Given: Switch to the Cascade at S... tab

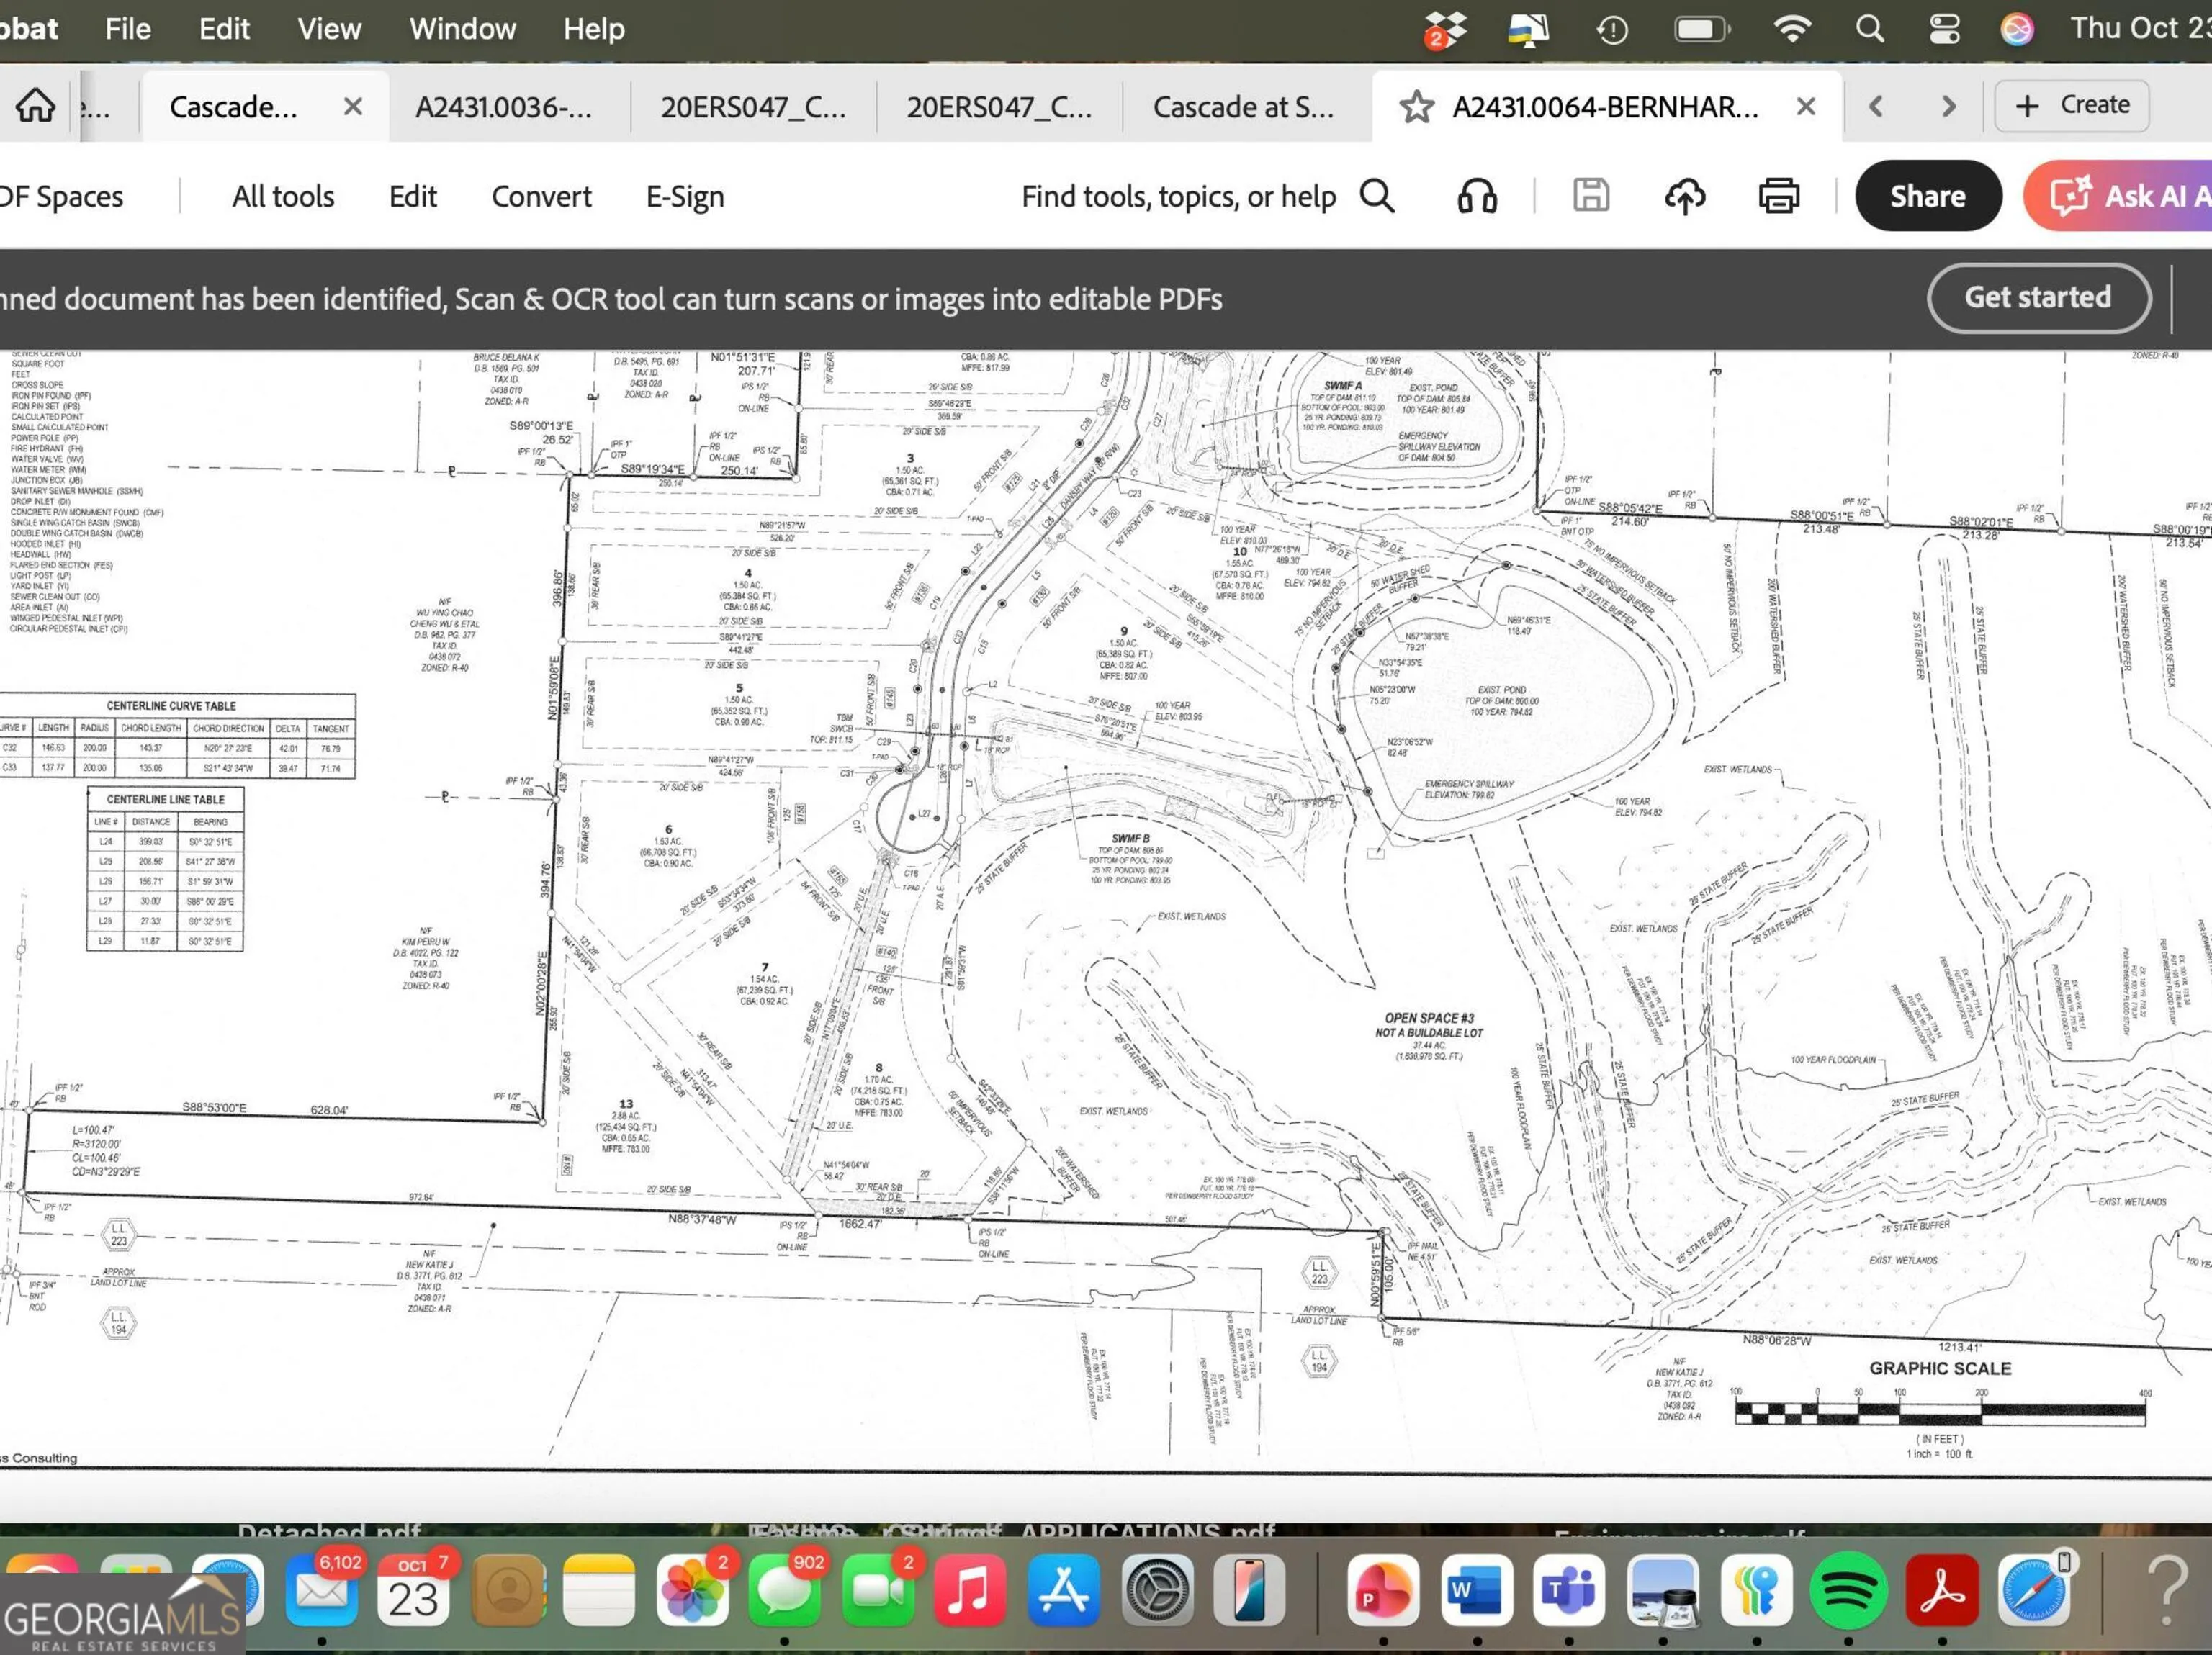Looking at the screenshot, I should 1243,107.
